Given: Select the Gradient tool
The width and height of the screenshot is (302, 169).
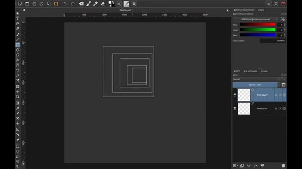Looking at the screenshot, I should tap(17, 103).
